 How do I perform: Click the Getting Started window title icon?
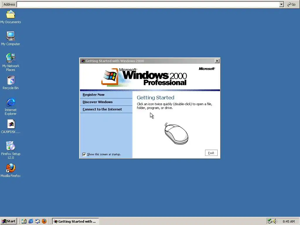[x=83, y=61]
